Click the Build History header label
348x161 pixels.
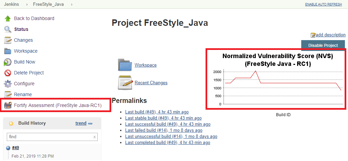point(32,123)
